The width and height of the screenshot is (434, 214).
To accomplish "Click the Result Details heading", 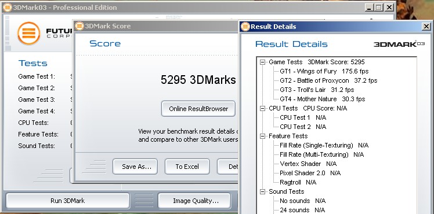I will 291,44.
